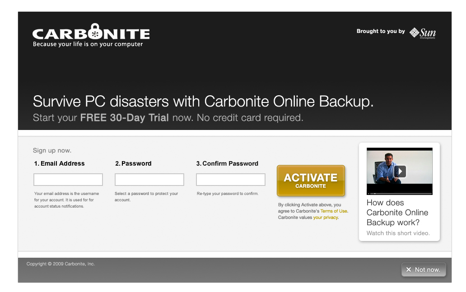Select the Confirm Password text box

tap(231, 180)
